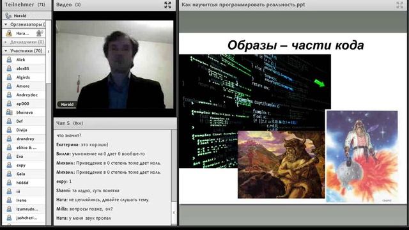Click chat message 'что значит?'
409x230 pixels.
pos(69,135)
